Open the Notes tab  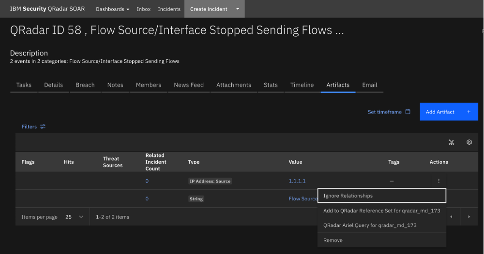click(115, 85)
